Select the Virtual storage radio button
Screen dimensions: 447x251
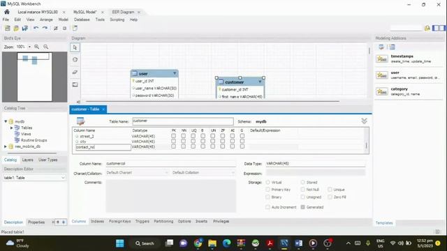click(268, 182)
